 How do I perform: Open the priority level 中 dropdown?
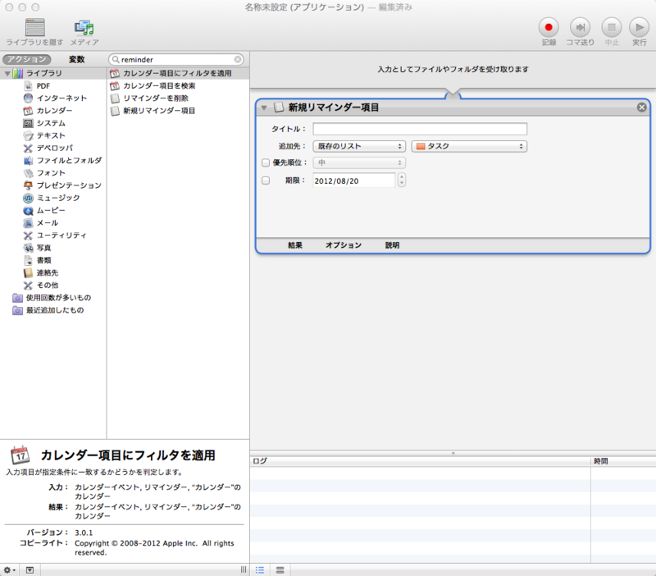(358, 162)
